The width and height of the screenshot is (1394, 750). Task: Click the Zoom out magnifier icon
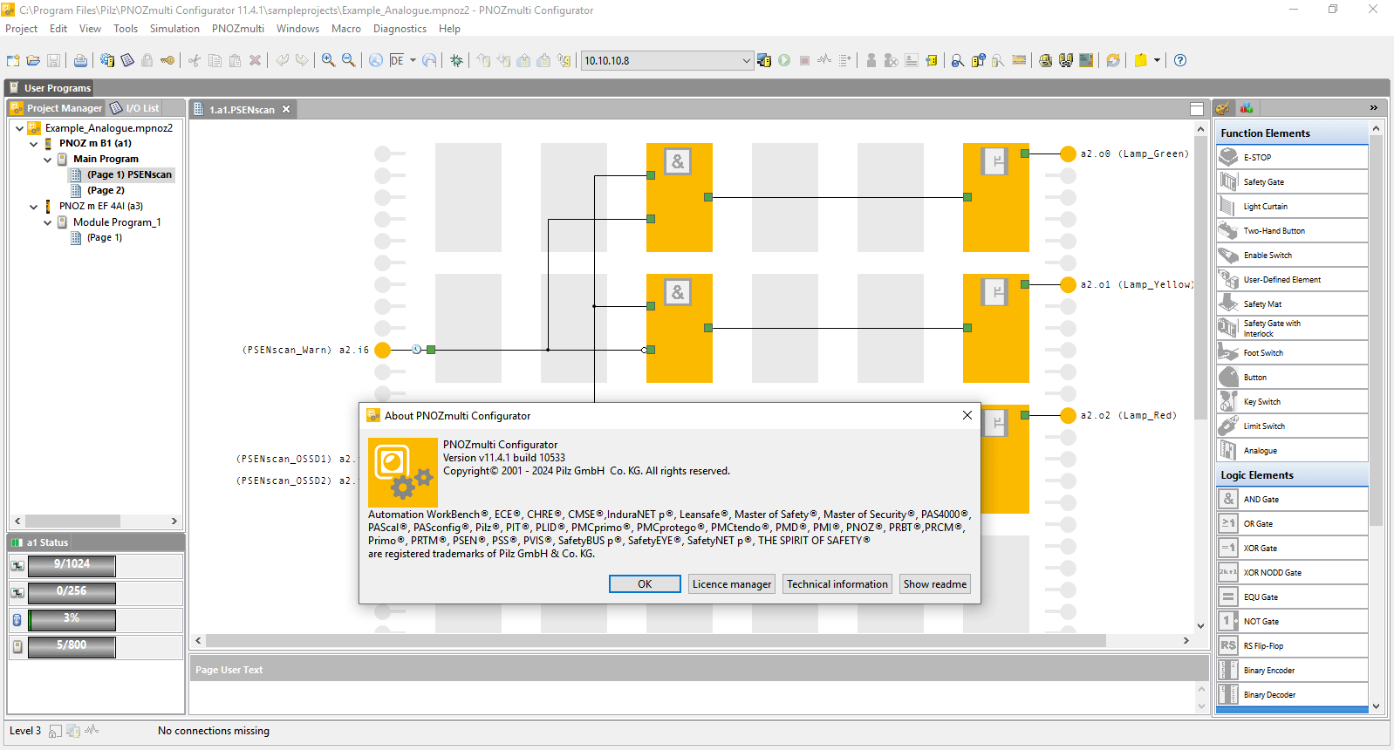348,60
